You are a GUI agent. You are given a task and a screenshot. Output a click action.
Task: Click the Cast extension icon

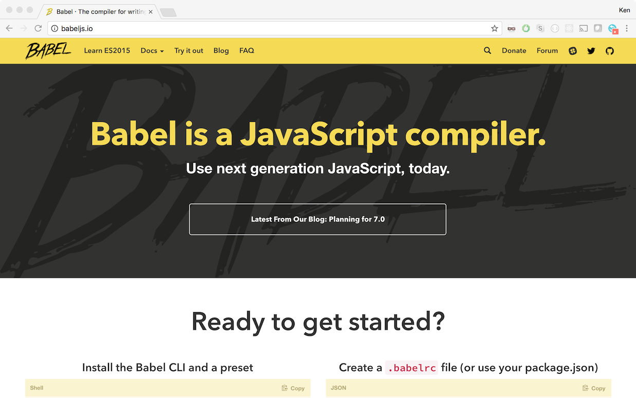point(584,29)
